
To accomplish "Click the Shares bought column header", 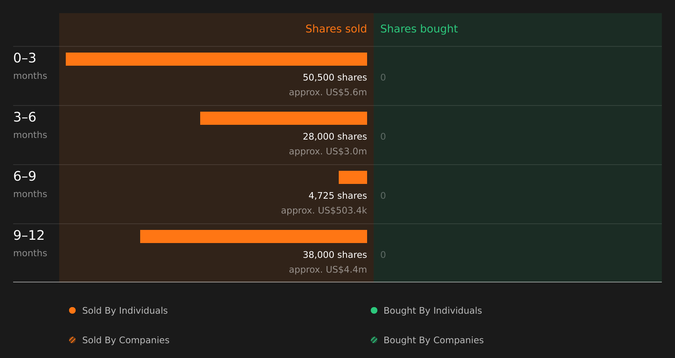I will pyautogui.click(x=419, y=29).
